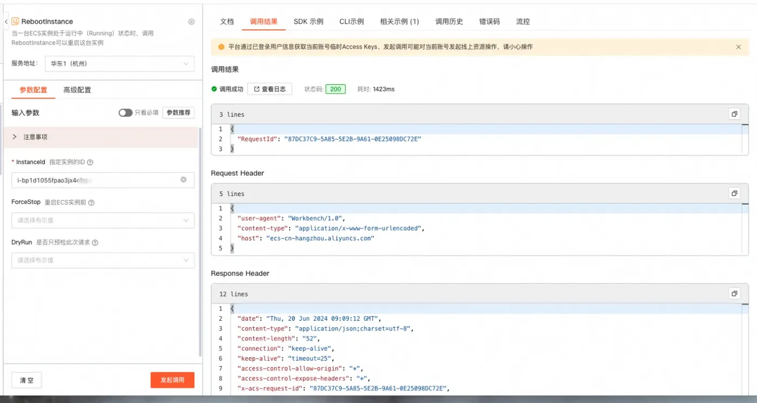Switch to the 高级配置 tab
Screen dimensions: 757x403
tap(77, 90)
